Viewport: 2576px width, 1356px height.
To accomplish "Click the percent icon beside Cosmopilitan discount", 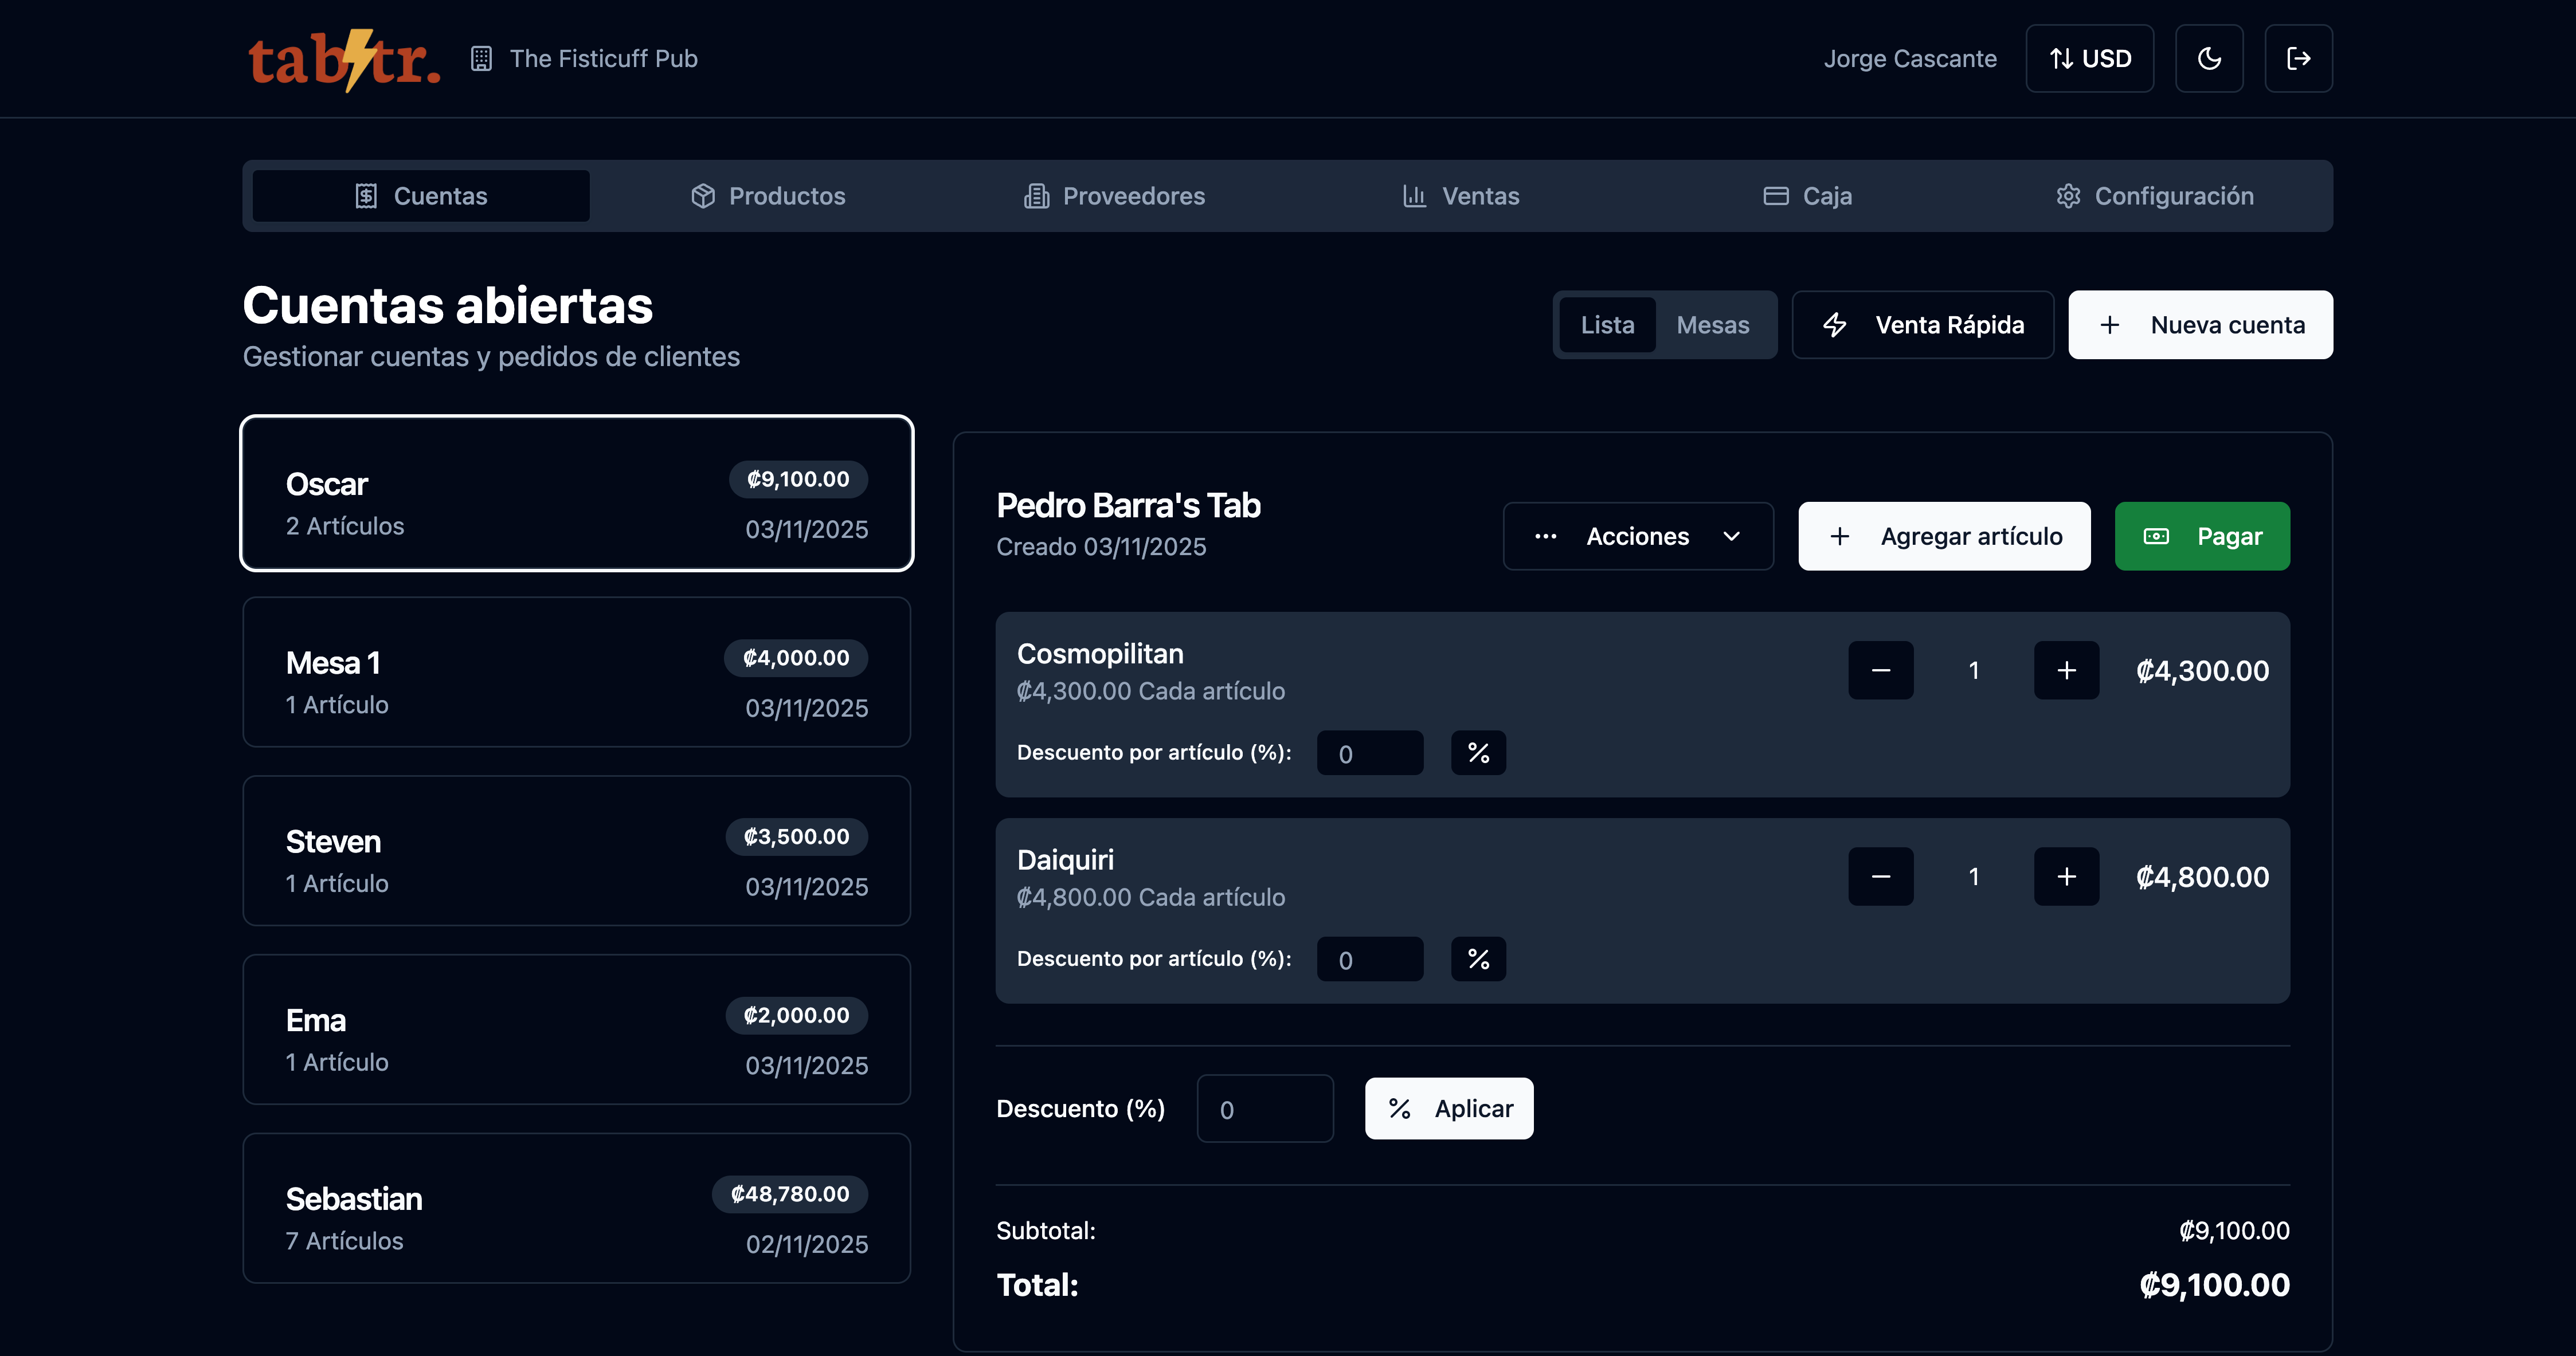I will (x=1478, y=752).
